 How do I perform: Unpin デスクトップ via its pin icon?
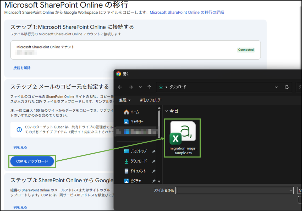click(154, 152)
